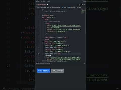Viewport: 121px width, 90px height.
Task: Click the crossorigin anonymous code line
Action: (x=56, y=32)
